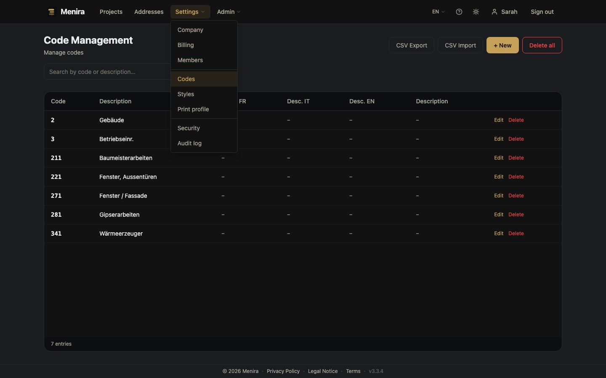Select Print profile in Settings menu
606x378 pixels.
204,109
